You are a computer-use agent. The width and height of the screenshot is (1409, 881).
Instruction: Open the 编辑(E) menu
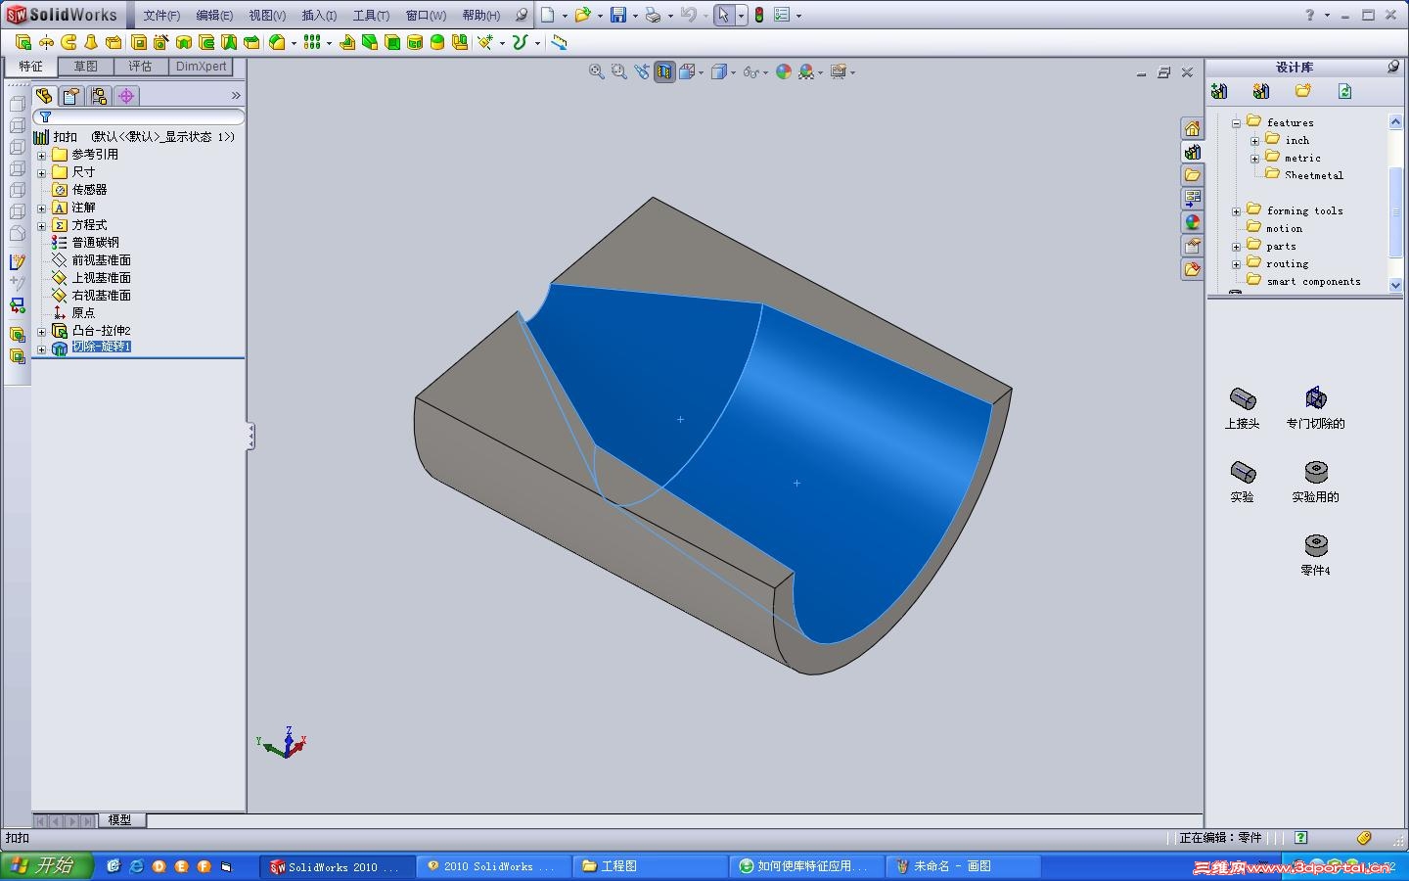214,16
